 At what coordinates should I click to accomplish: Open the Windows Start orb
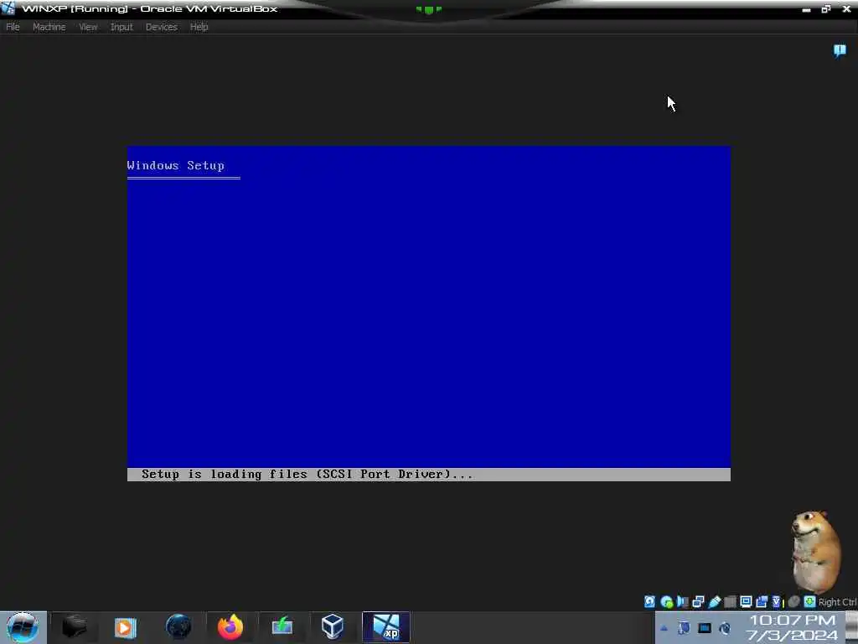[x=23, y=627]
